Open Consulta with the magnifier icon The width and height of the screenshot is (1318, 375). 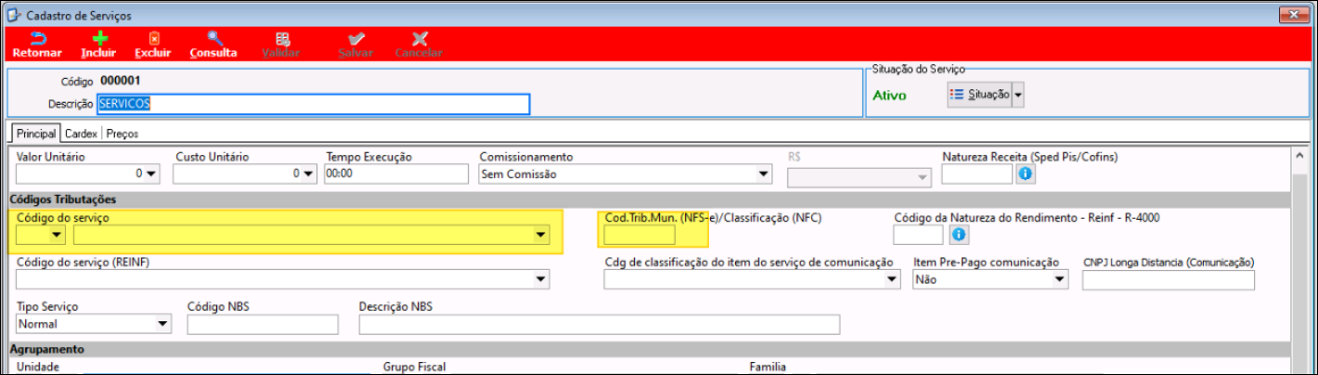[213, 39]
